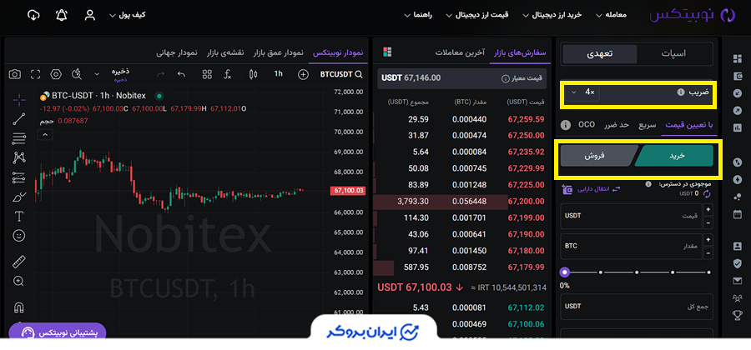Select فروش sell side
Screen dimensions: 751x350
(x=597, y=156)
